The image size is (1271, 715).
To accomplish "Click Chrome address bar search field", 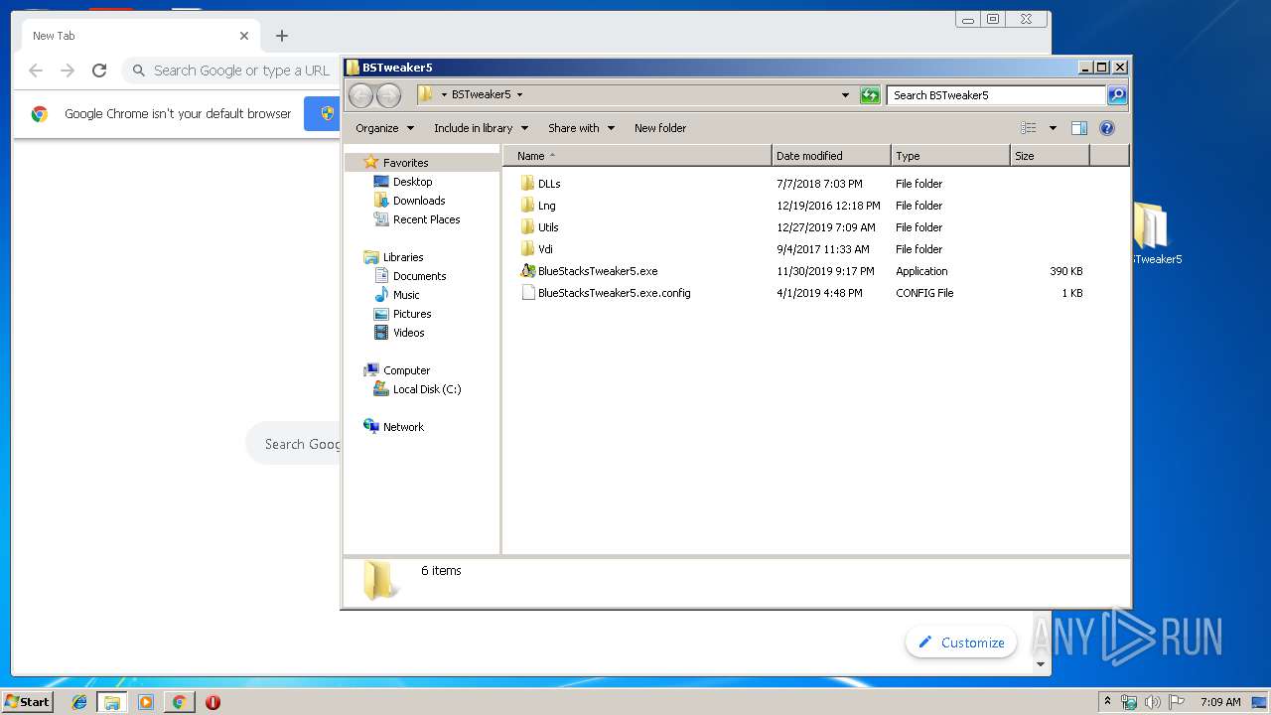I will [x=231, y=71].
